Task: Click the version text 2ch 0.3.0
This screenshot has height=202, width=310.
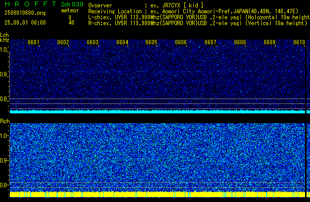Action: pyautogui.click(x=72, y=4)
